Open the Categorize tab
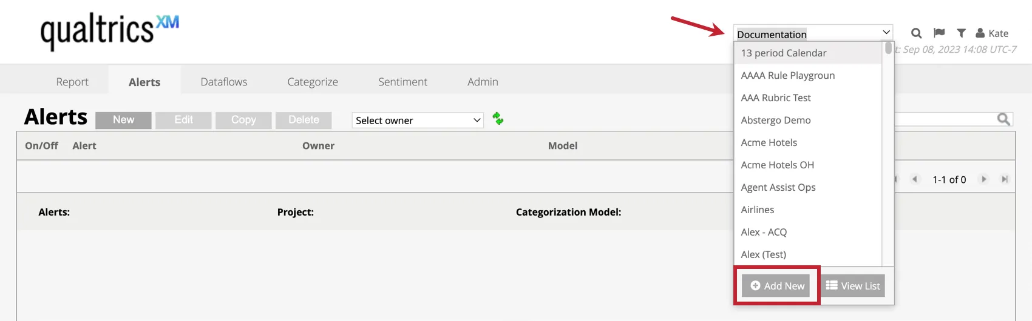The height and width of the screenshot is (321, 1032). 313,82
